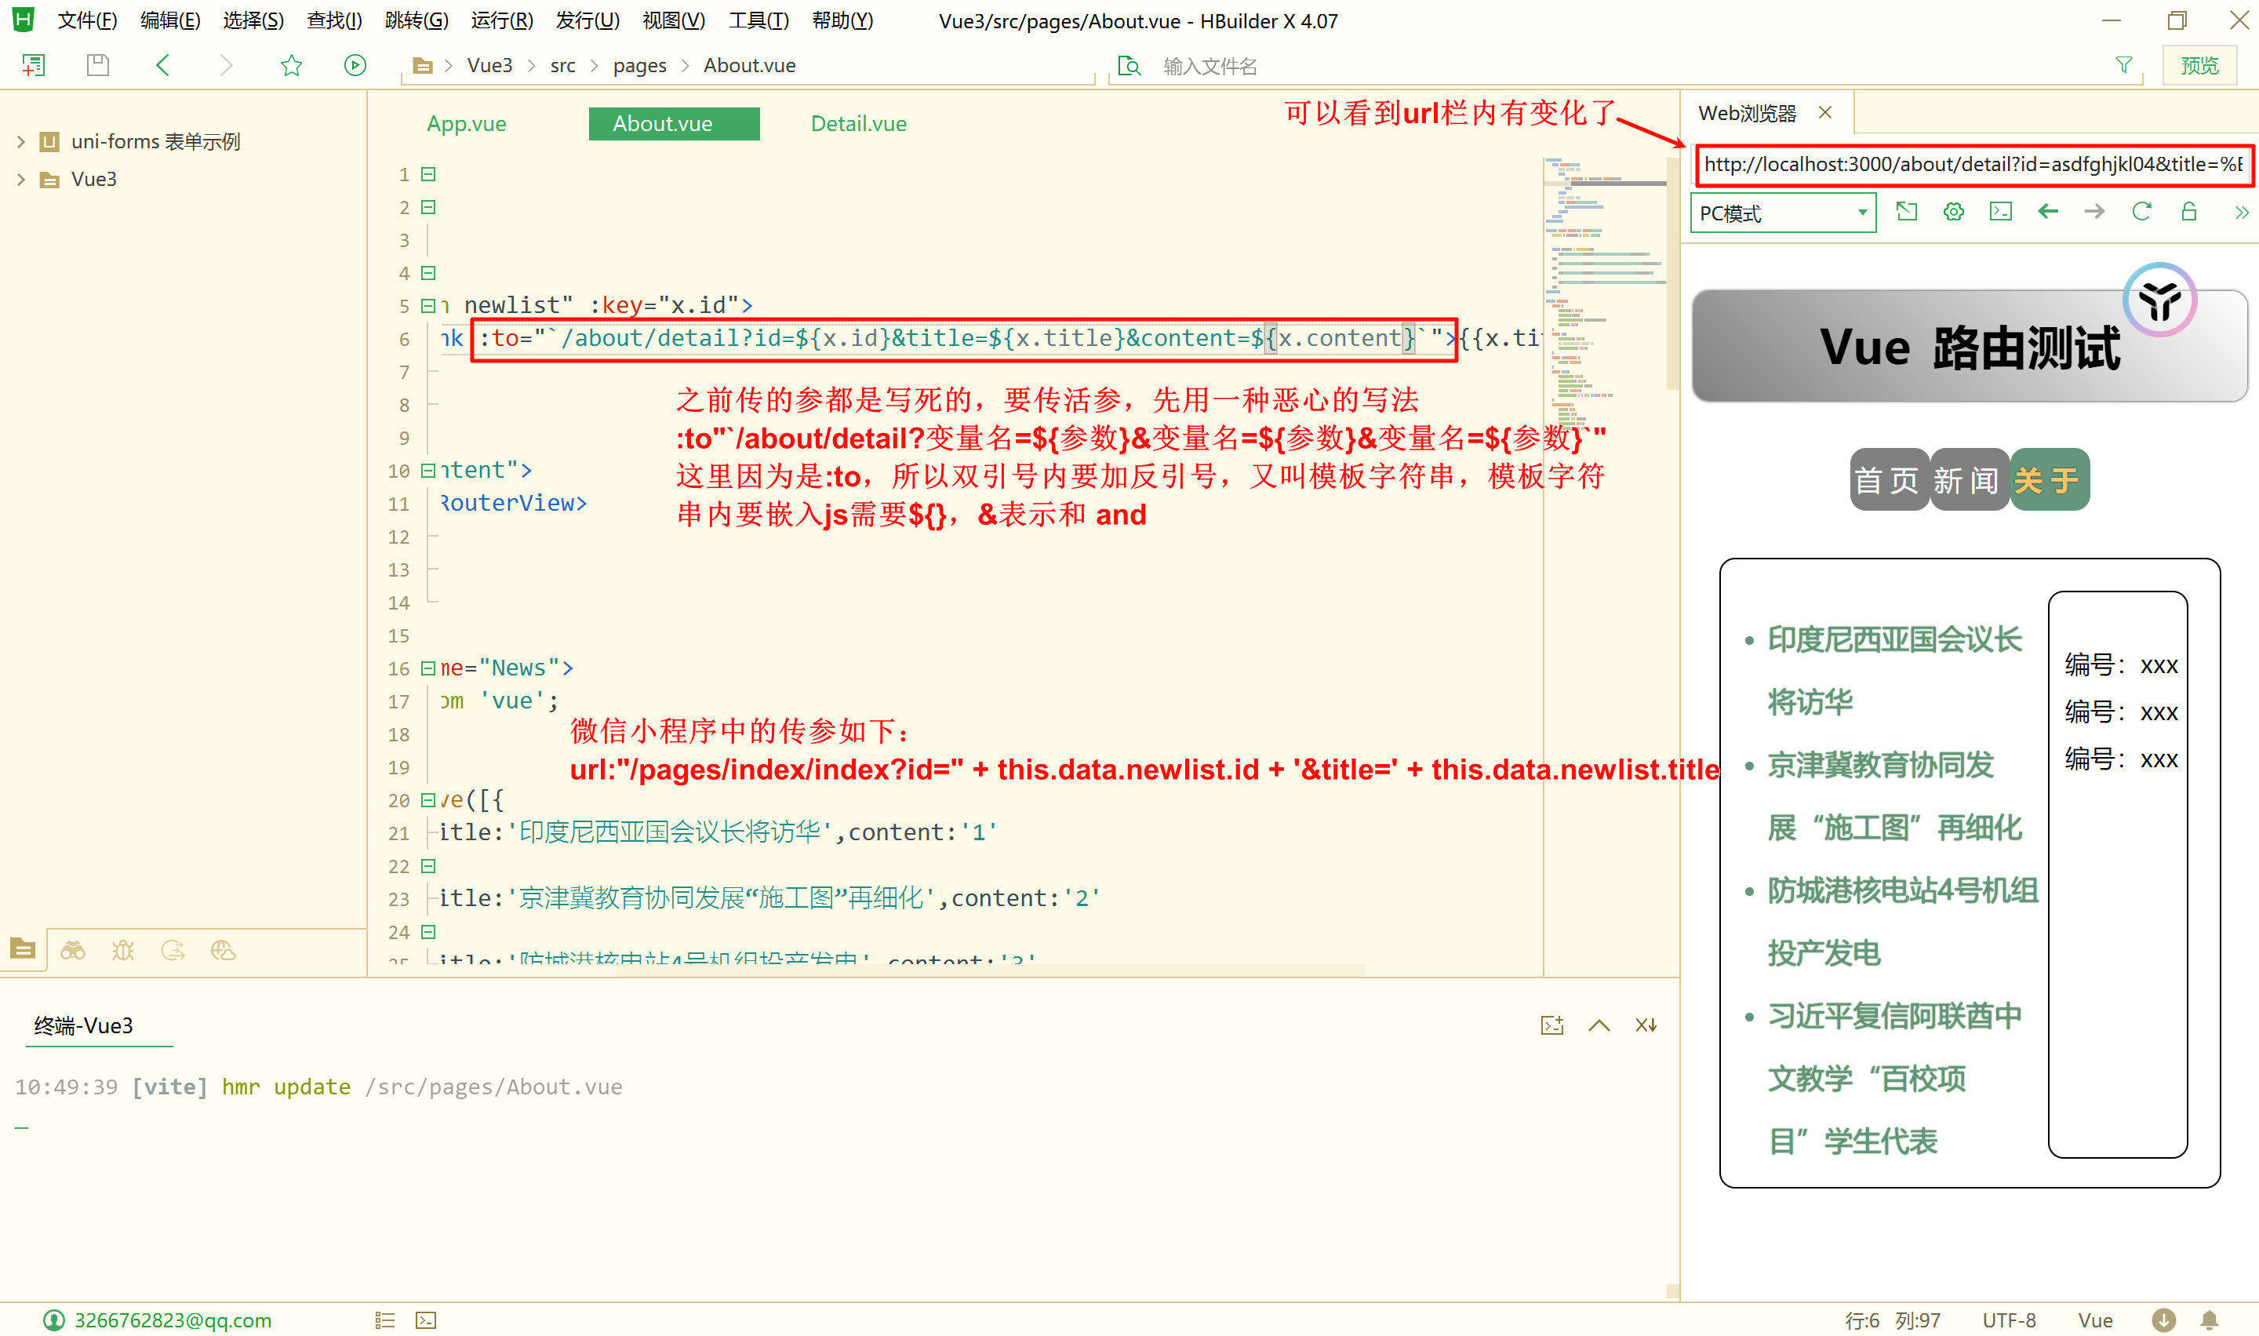
Task: Collapse code fold at line 16
Action: 428,668
